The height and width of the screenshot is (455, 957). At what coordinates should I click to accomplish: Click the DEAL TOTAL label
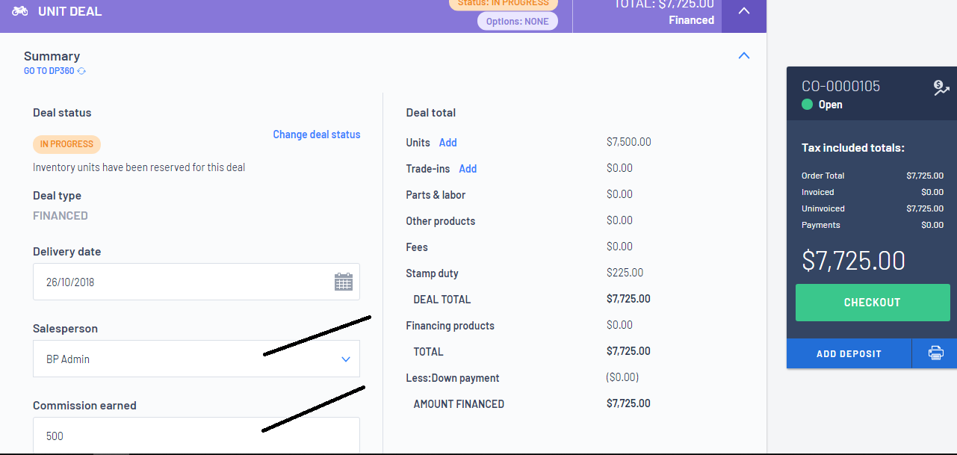coord(442,299)
